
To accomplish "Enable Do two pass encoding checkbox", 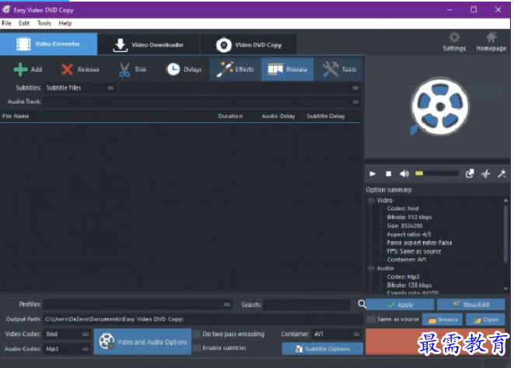I will coord(197,335).
